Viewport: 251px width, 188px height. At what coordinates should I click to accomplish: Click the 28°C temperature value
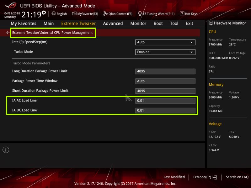(x=232, y=44)
